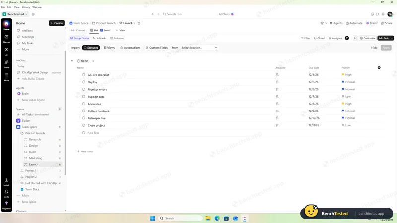Viewport: 397px width, 223px height.
Task: Open the Launch breadcrumb dropdown
Action: tap(134, 23)
